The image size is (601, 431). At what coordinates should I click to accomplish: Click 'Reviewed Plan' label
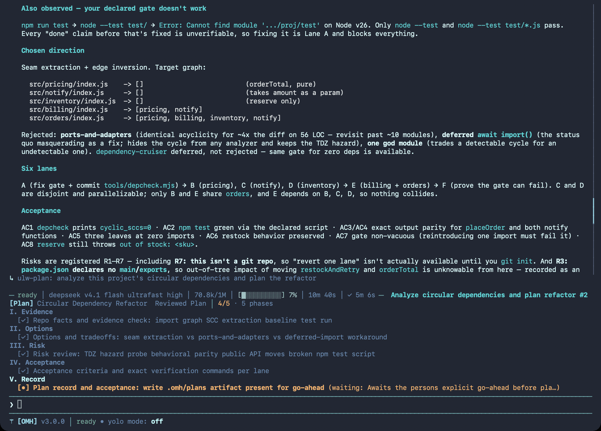coord(181,303)
